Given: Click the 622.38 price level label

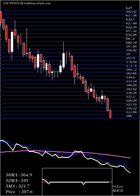Looking at the screenshot, I should click(x=131, y=27).
